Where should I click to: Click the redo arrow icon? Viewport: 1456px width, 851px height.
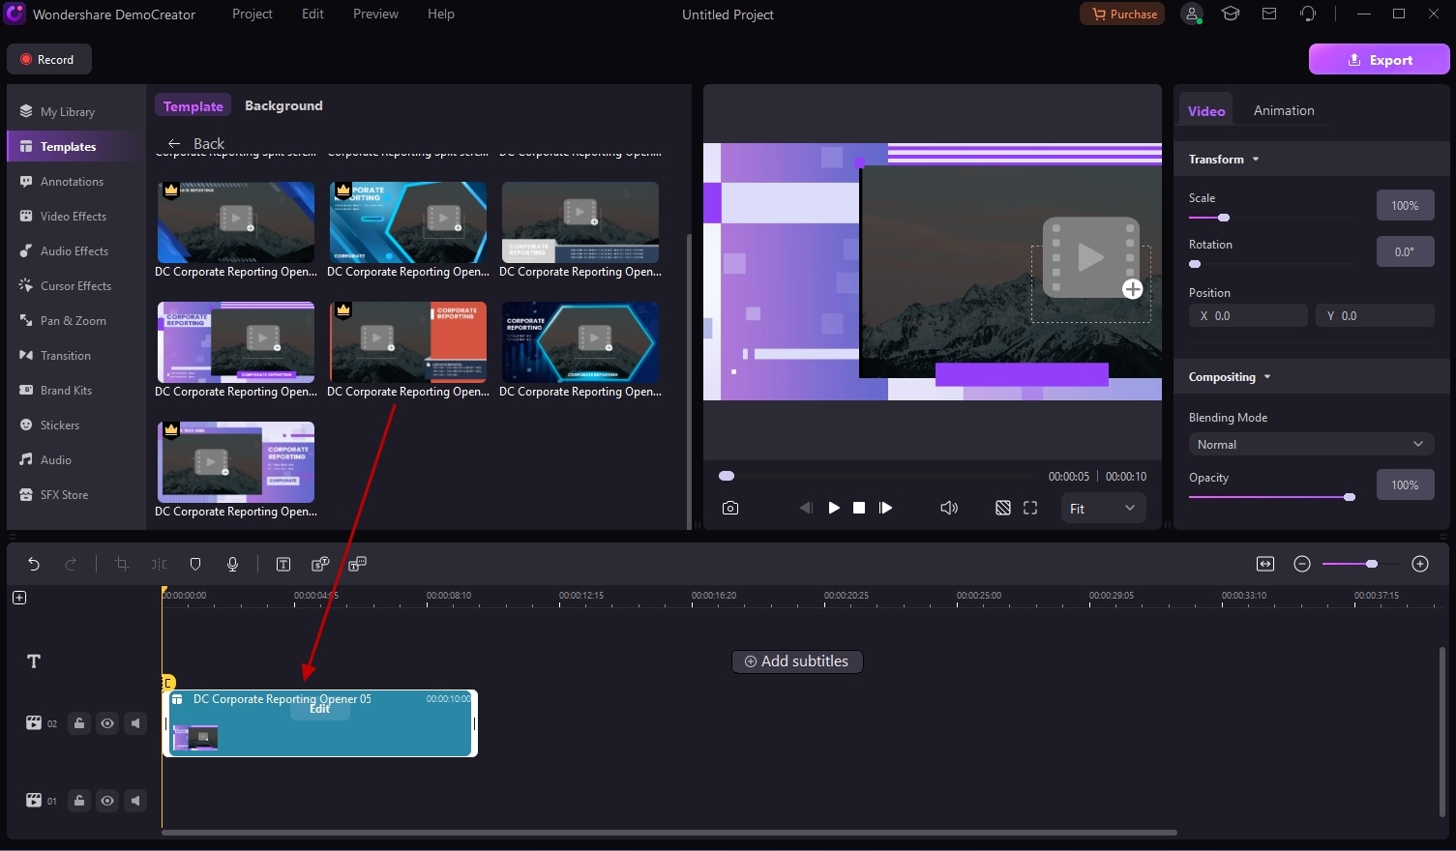pos(71,564)
